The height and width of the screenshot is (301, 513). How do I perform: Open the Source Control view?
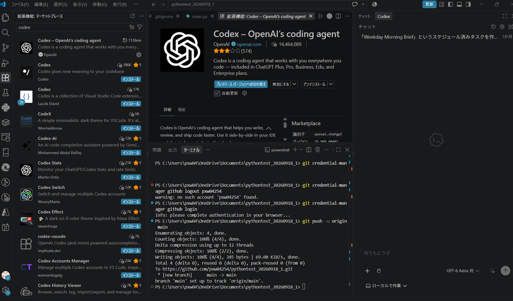click(x=6, y=47)
